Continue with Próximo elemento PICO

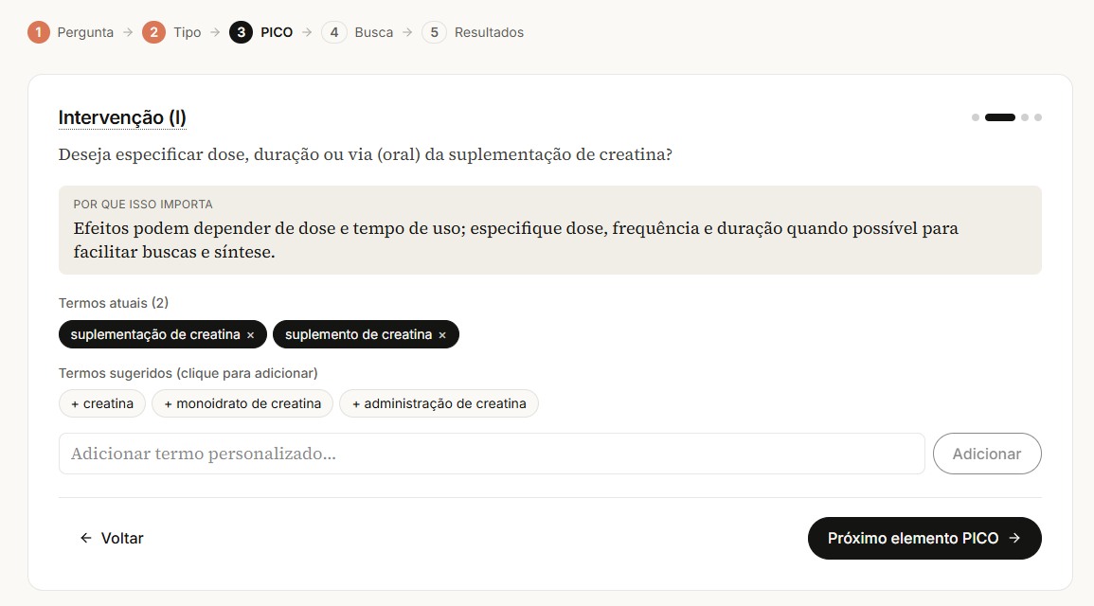(924, 539)
